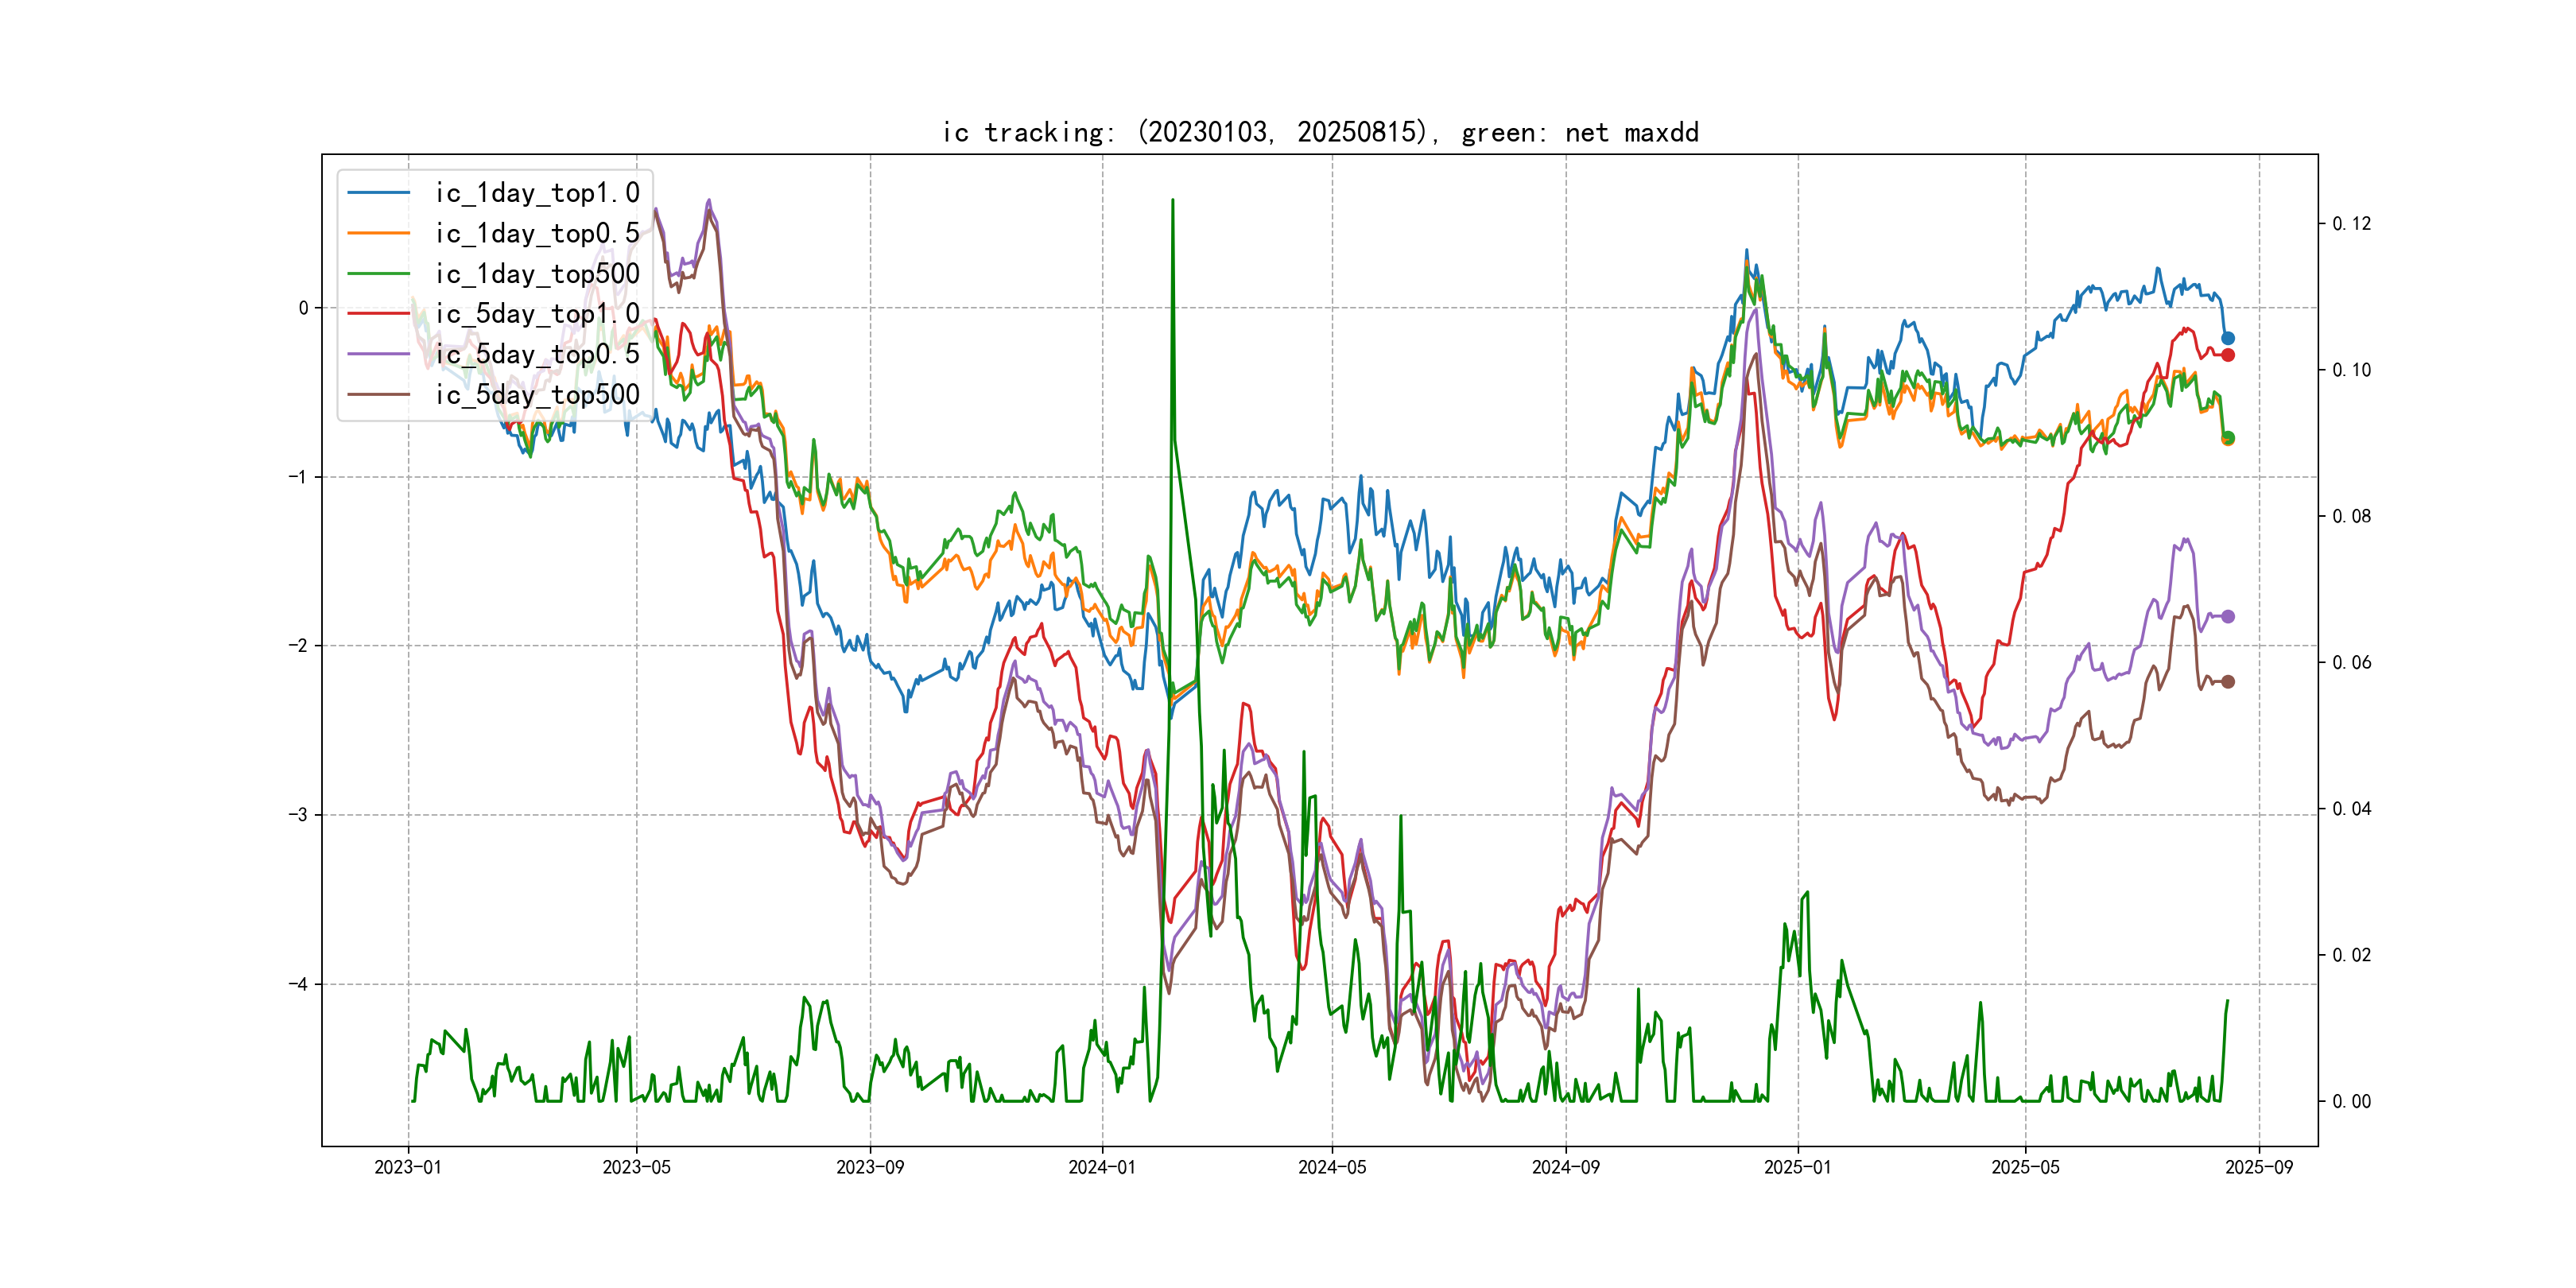Click the orange line swatch in the legend
Viewport: 2576px width, 1288px height.
point(378,233)
